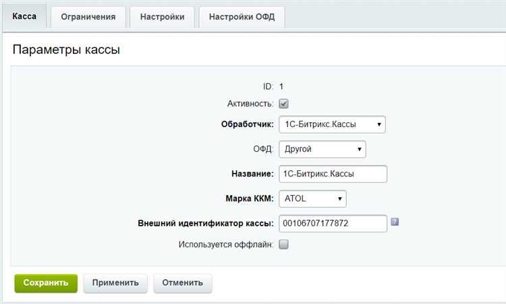506x304 pixels.
Task: Click the Отменить button
Action: click(x=183, y=283)
